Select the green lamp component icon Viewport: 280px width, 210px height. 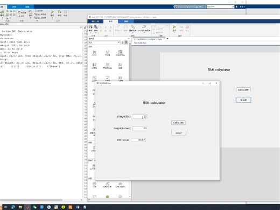[107, 197]
